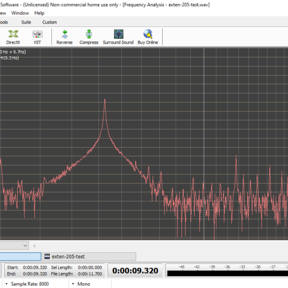Switch to the Suite toolbar tab

click(x=26, y=22)
